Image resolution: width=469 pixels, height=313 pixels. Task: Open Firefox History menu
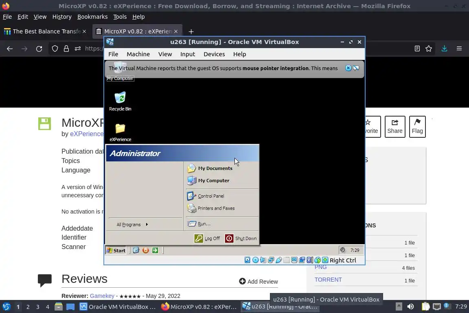click(62, 17)
